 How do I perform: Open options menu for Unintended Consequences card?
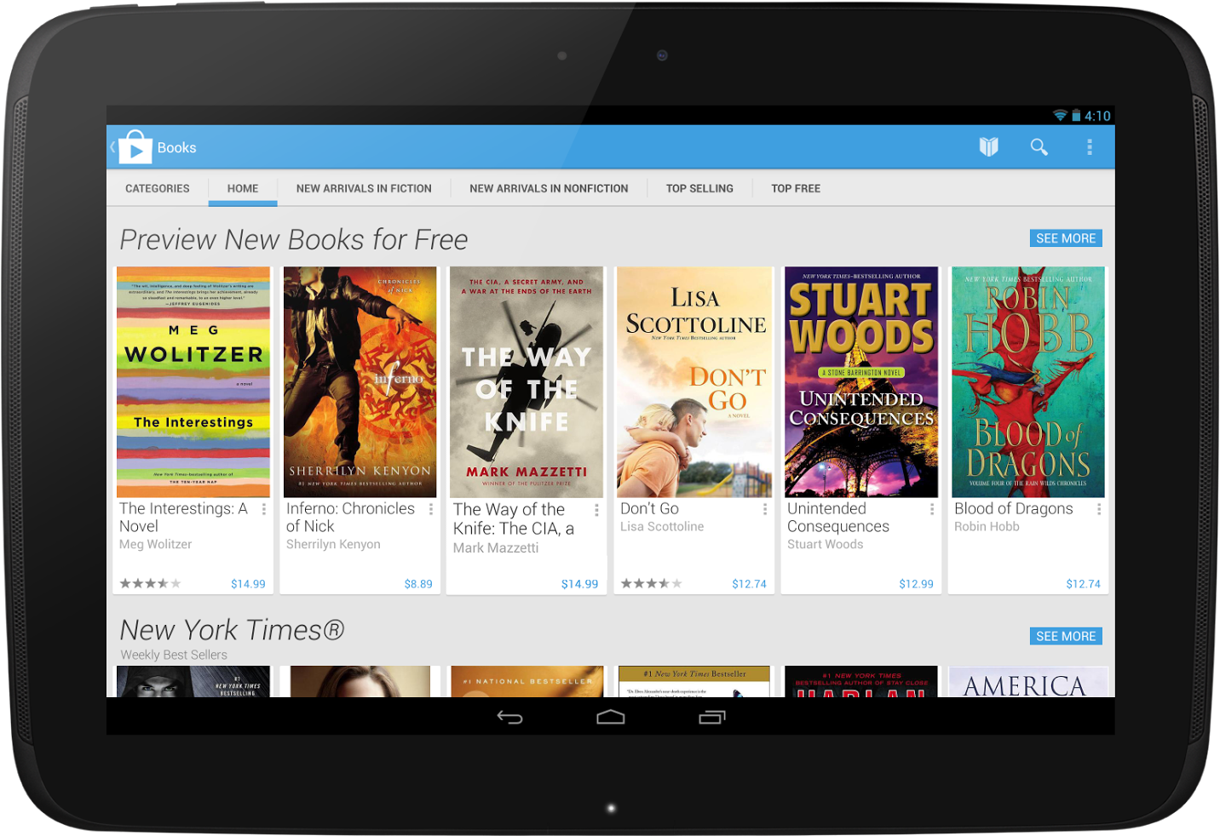(932, 509)
